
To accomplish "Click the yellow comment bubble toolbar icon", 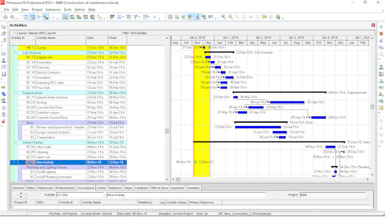I will pyautogui.click(x=264, y=17).
